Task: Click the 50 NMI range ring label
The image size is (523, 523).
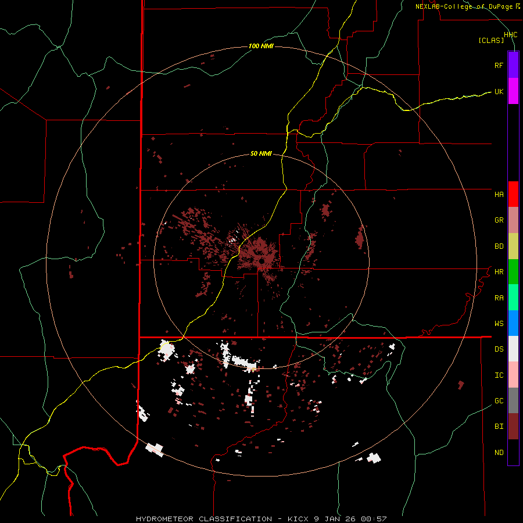Action: click(x=261, y=153)
